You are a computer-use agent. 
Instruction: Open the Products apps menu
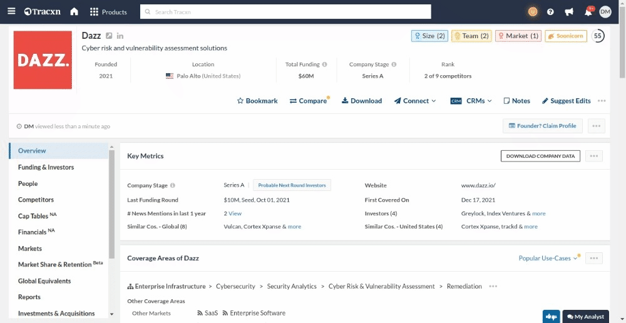[x=108, y=12]
